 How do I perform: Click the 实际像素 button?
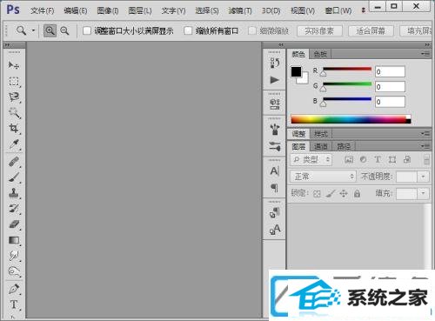[x=319, y=30]
